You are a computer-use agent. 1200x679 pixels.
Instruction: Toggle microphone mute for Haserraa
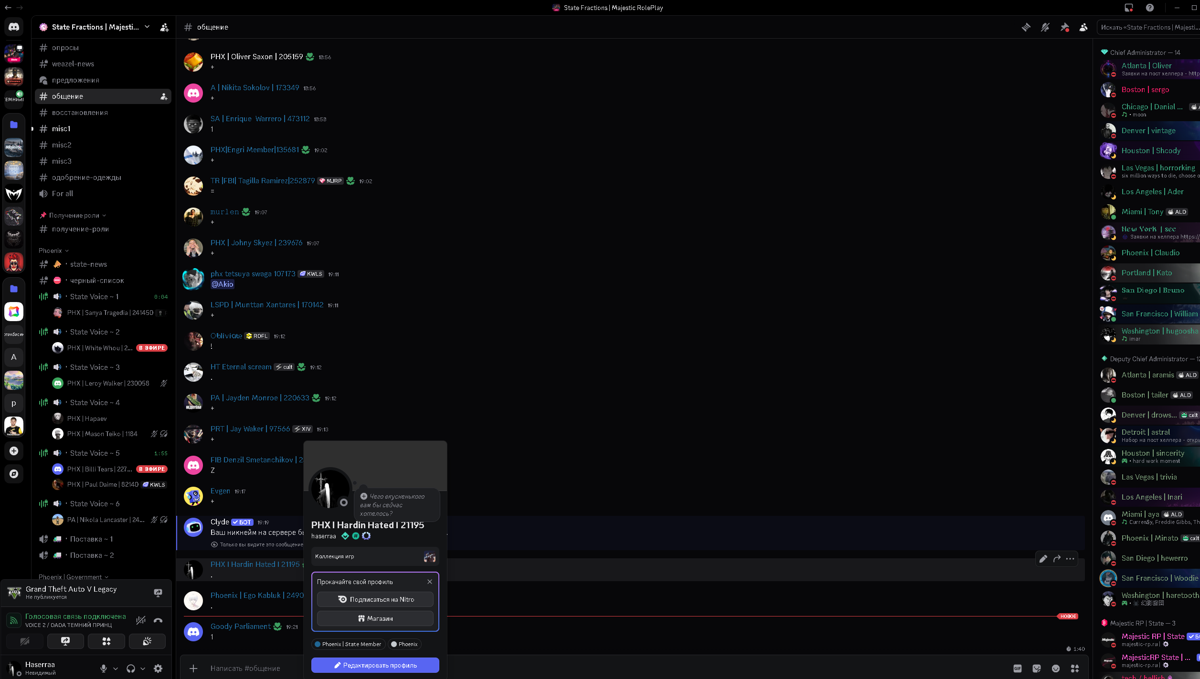point(104,669)
